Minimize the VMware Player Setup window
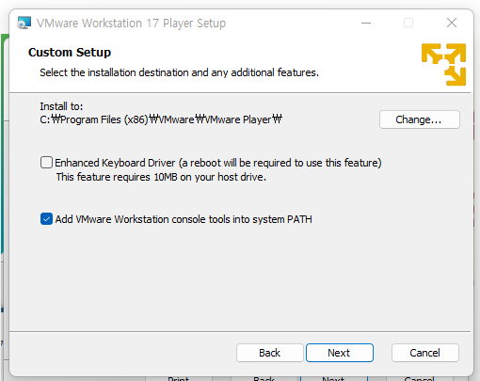Viewport: 480px width, 381px height. (x=366, y=23)
